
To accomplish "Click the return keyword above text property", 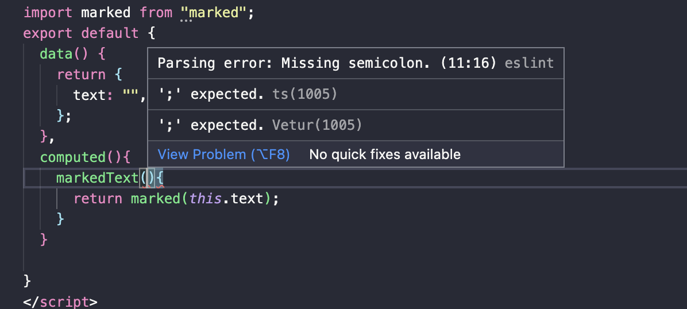I will click(x=81, y=75).
